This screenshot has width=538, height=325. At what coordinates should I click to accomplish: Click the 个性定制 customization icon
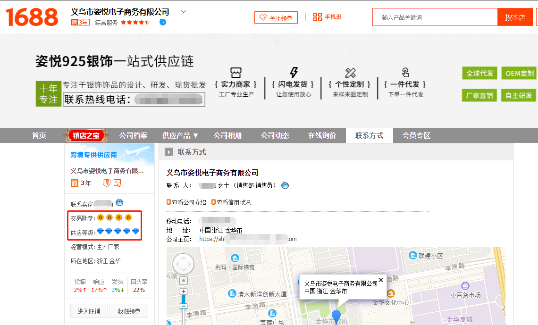(350, 73)
